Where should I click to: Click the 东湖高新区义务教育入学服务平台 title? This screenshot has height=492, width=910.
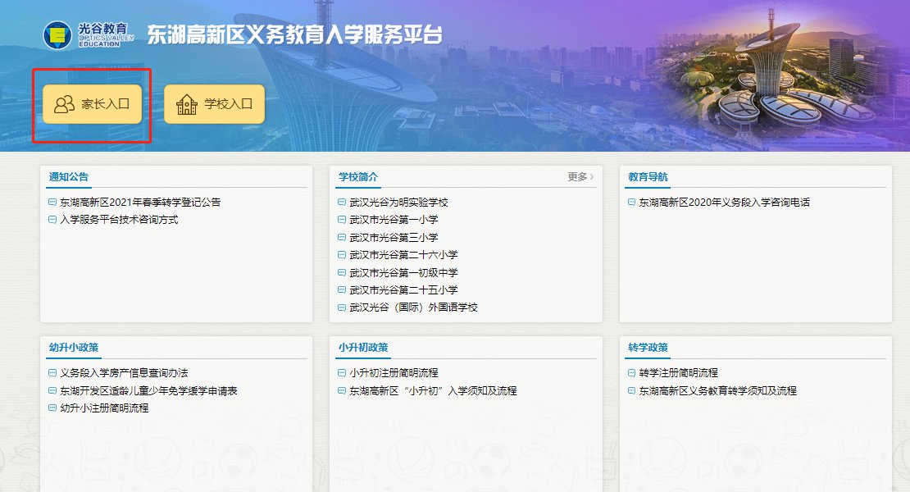pyautogui.click(x=294, y=34)
